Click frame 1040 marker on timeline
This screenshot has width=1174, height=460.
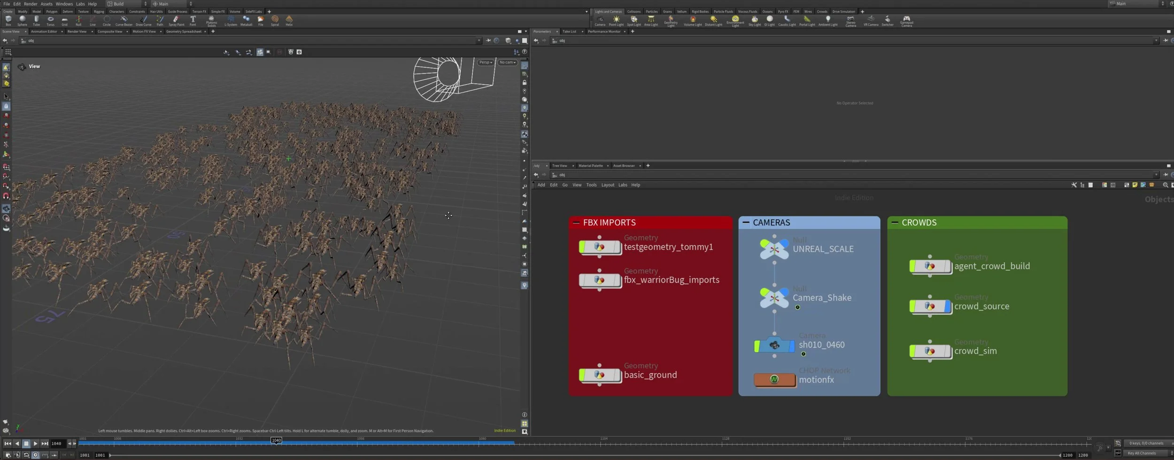pos(276,440)
